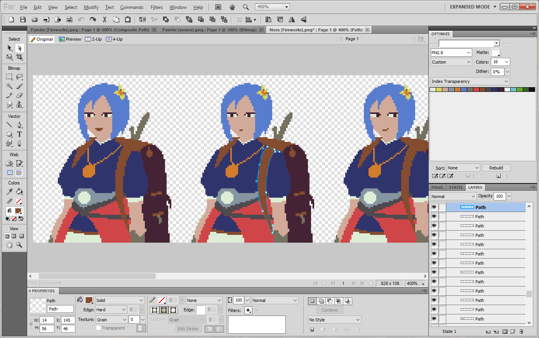This screenshot has height=338, width=539.
Task: Select the Zoom tool in View section
Action: pyautogui.click(x=19, y=245)
